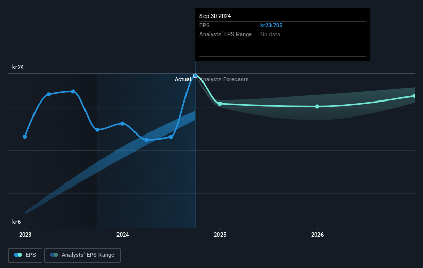Select the second EPS data point in early 2023
Viewport: 423px width, 268px height.
49,94
